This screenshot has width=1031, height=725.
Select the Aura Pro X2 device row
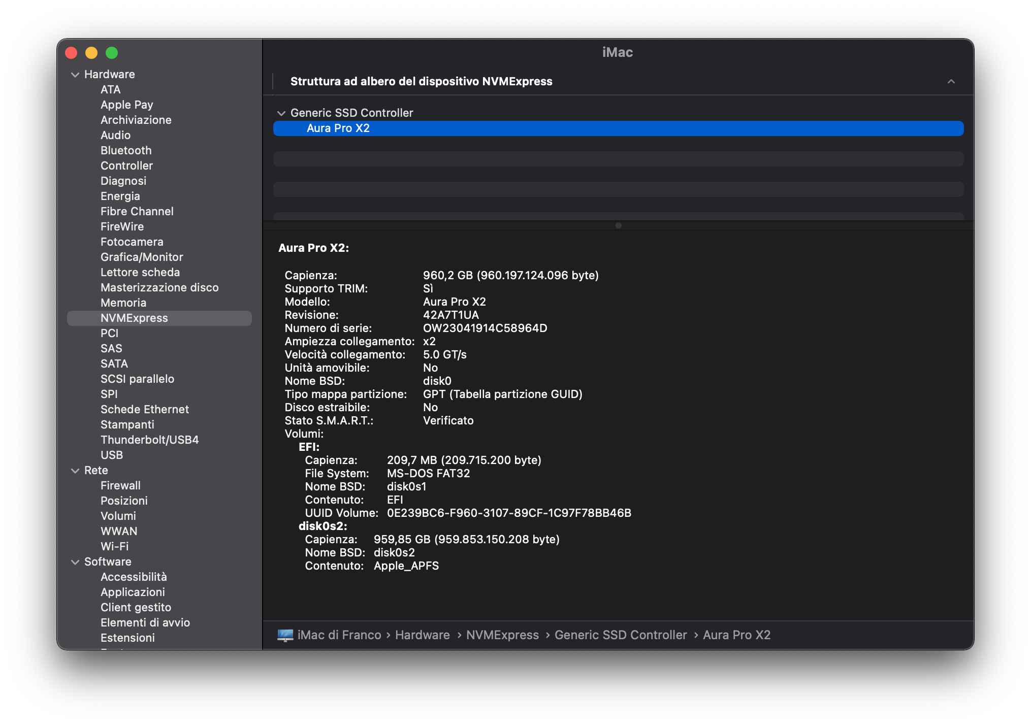click(x=618, y=128)
